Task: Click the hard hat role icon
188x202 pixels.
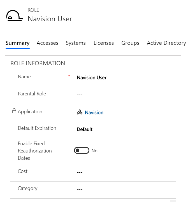Action: [14, 16]
